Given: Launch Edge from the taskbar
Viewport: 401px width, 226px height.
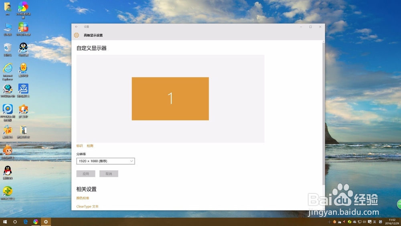Looking at the screenshot, I should point(25,222).
